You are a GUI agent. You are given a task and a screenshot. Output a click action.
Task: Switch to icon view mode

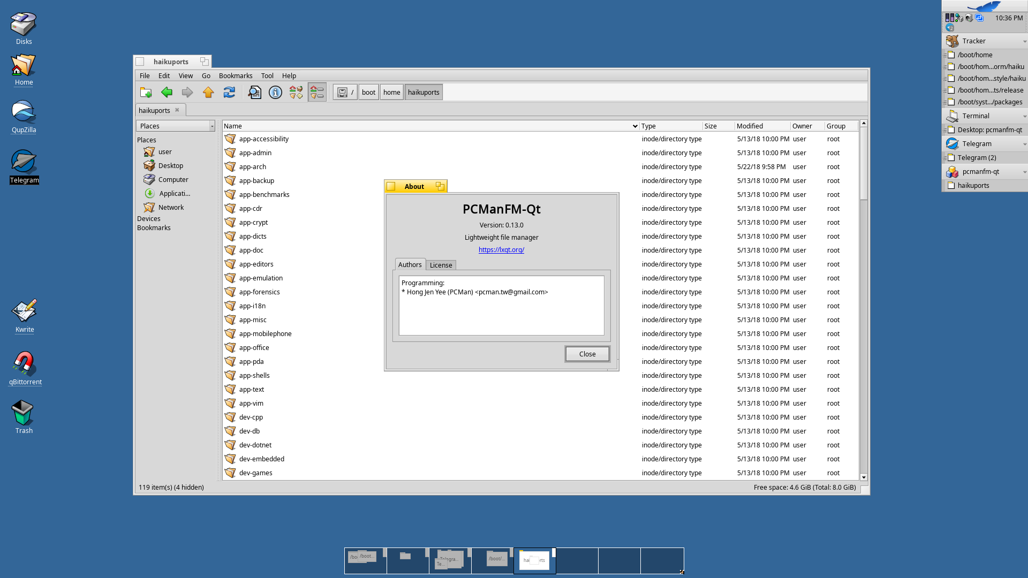(296, 92)
